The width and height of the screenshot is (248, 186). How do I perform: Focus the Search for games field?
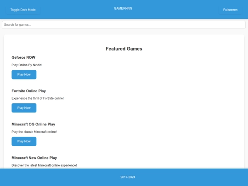tap(124, 25)
